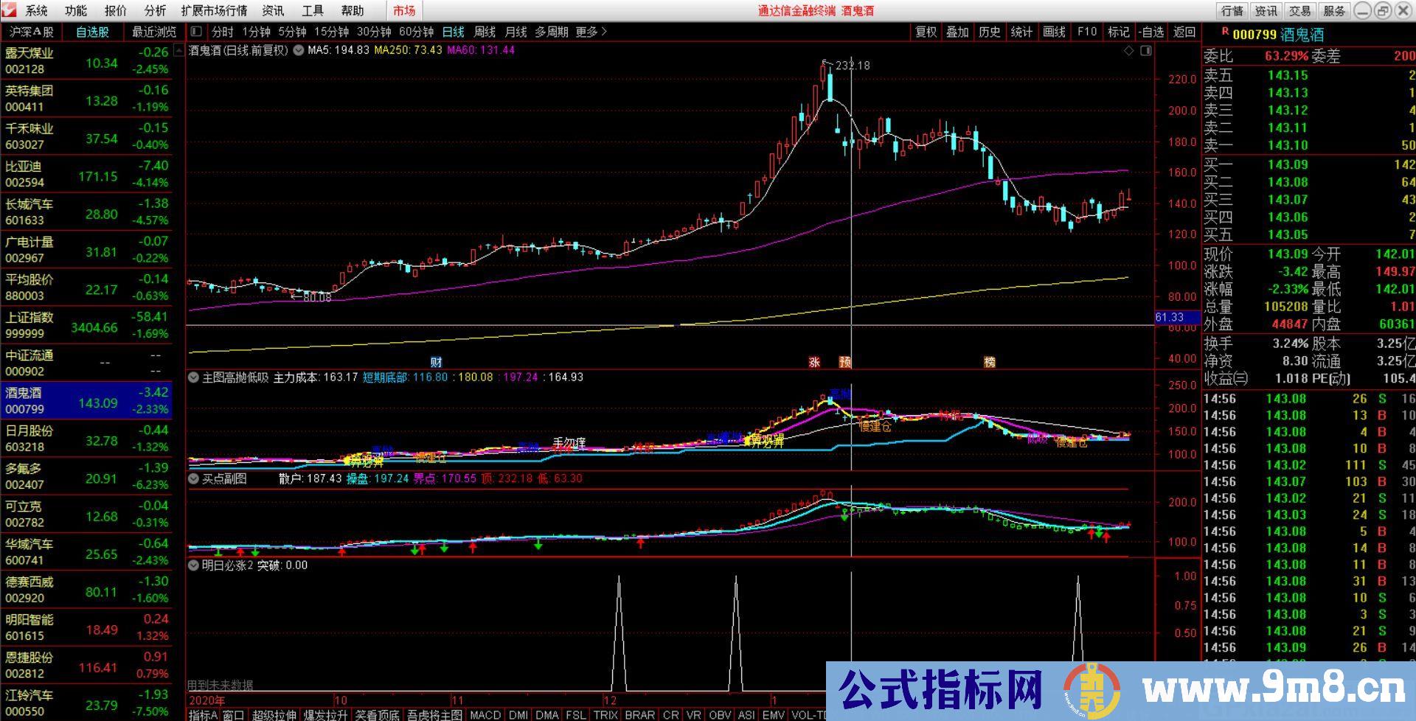The height and width of the screenshot is (721, 1416).
Task: Select 明阳智能 601615 in stock list
Action: 86,627
